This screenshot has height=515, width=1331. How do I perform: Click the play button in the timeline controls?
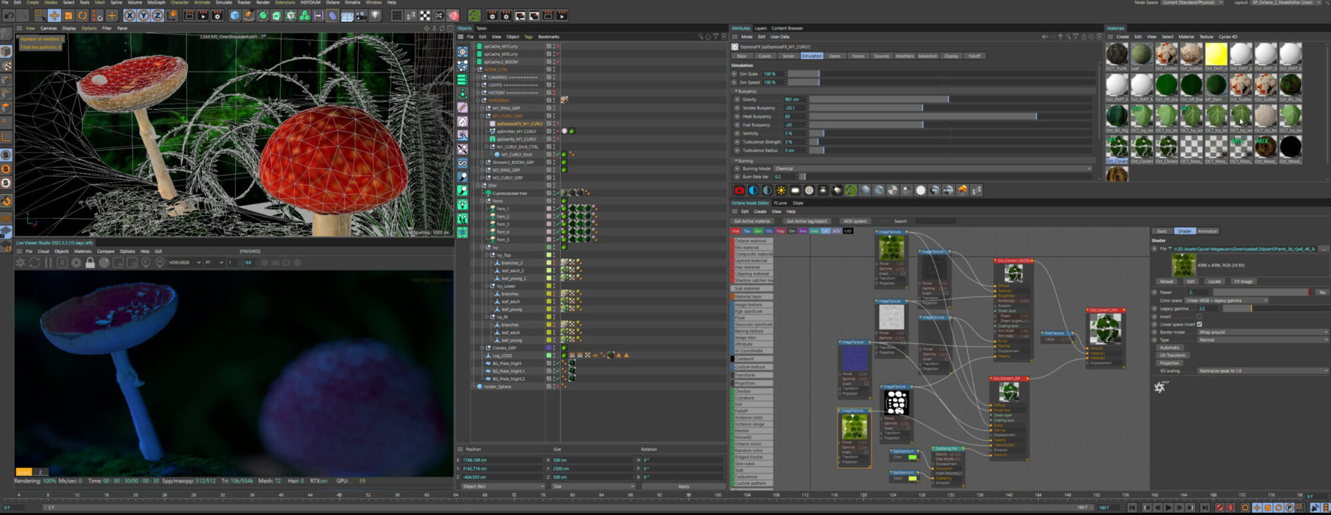coord(1169,508)
